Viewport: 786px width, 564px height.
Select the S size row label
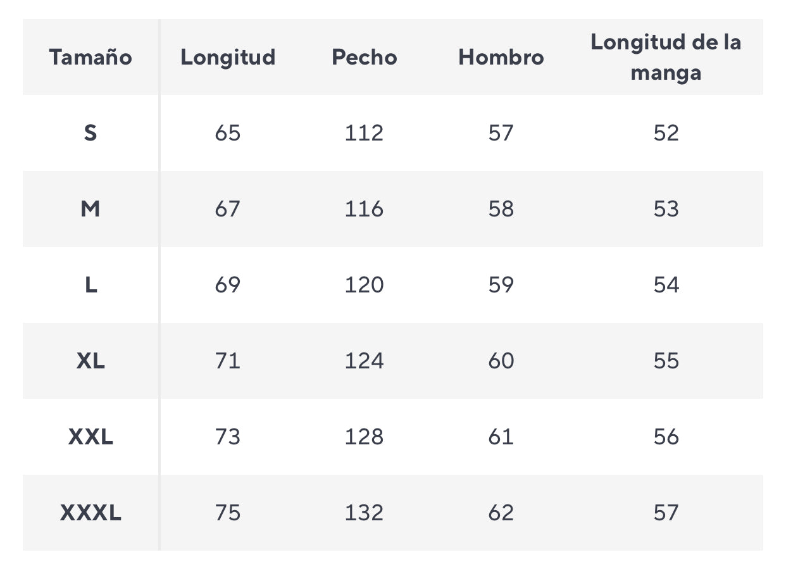(90, 133)
